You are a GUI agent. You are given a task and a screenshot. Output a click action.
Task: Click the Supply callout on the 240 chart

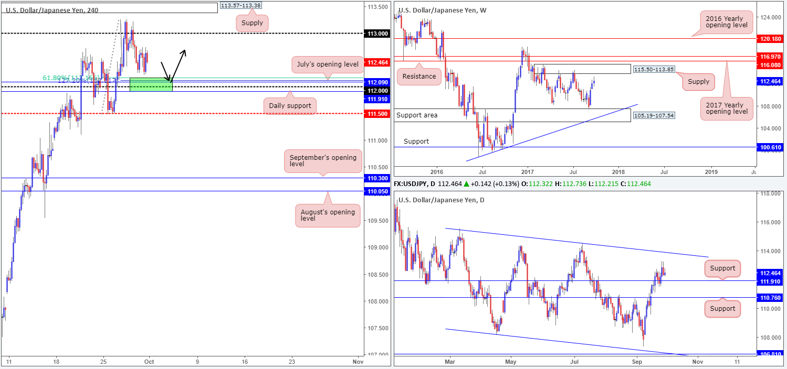pyautogui.click(x=253, y=23)
